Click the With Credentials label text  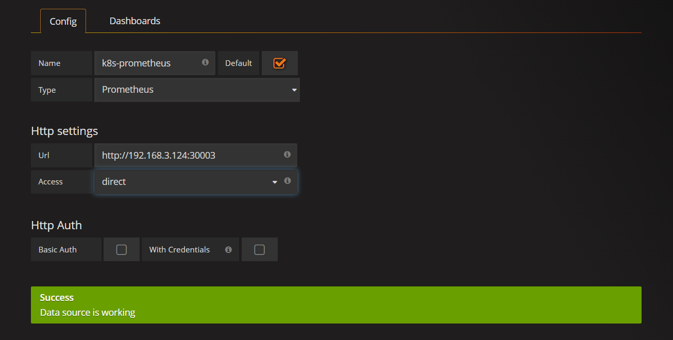179,250
